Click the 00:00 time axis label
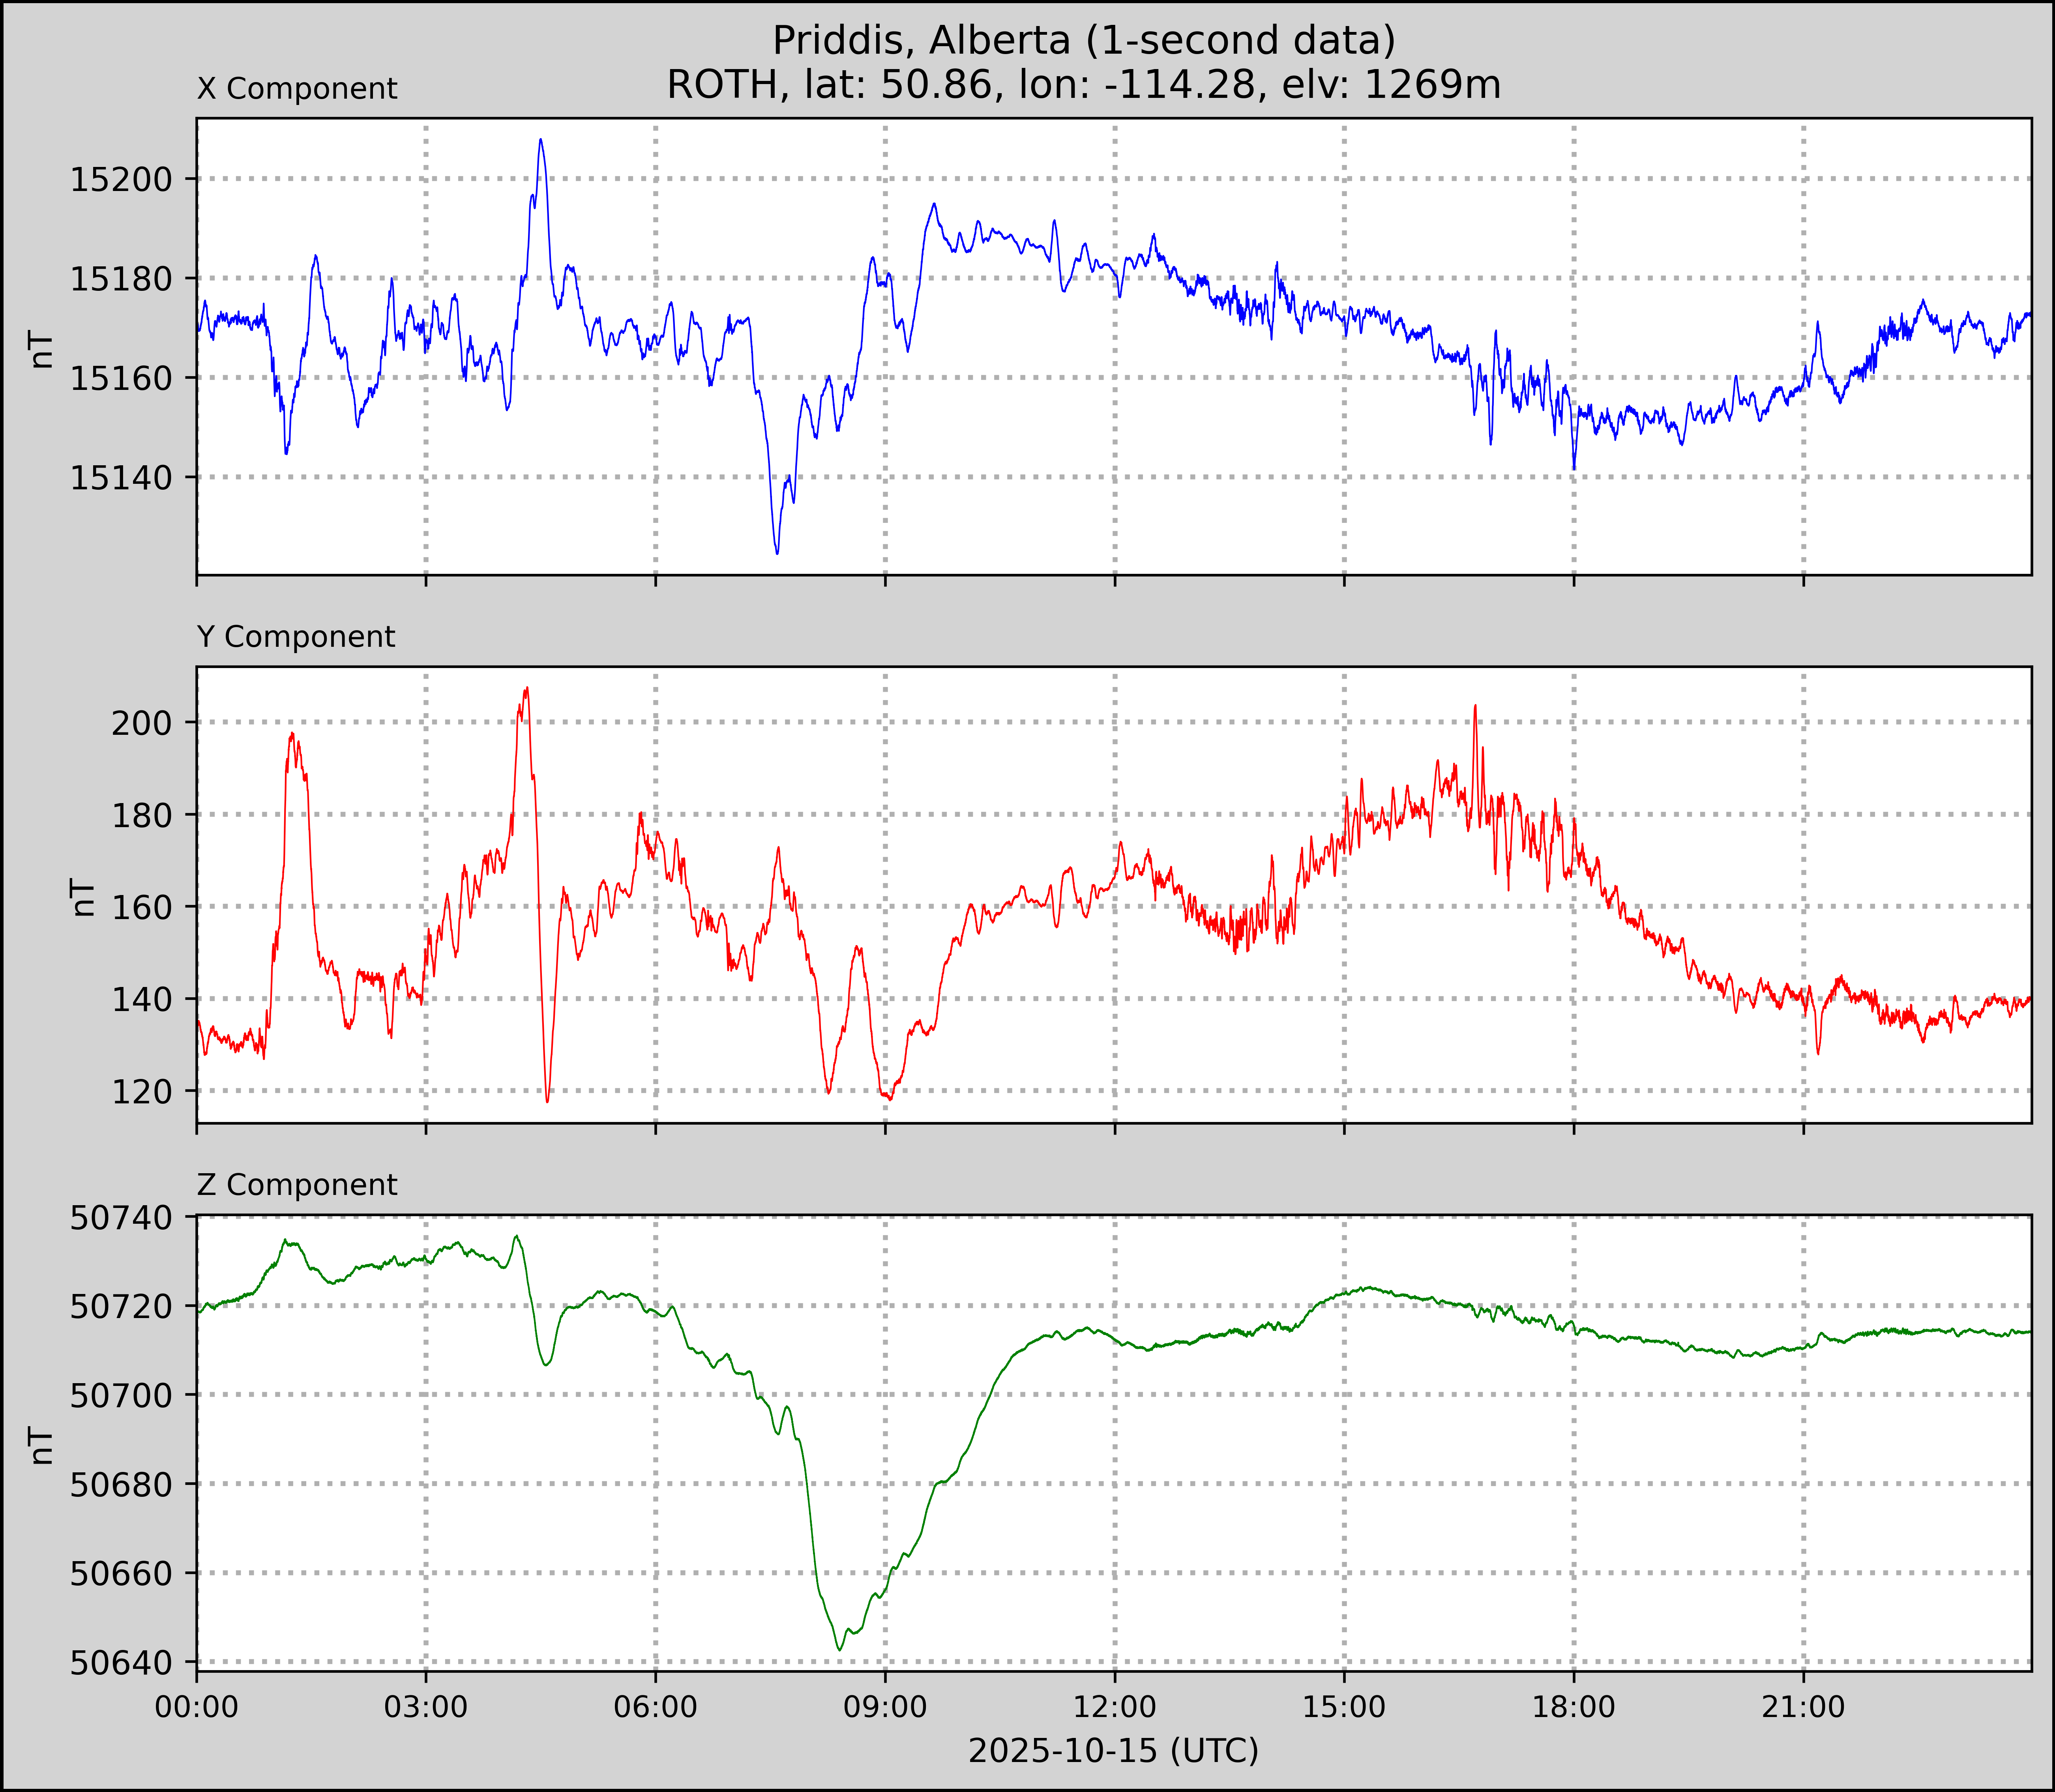This screenshot has width=2055, height=1792. [x=197, y=1707]
